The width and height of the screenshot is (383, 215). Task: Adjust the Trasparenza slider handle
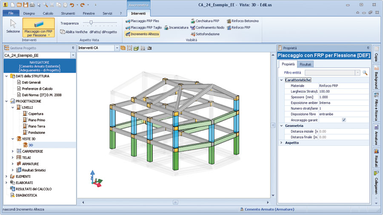pos(91,23)
